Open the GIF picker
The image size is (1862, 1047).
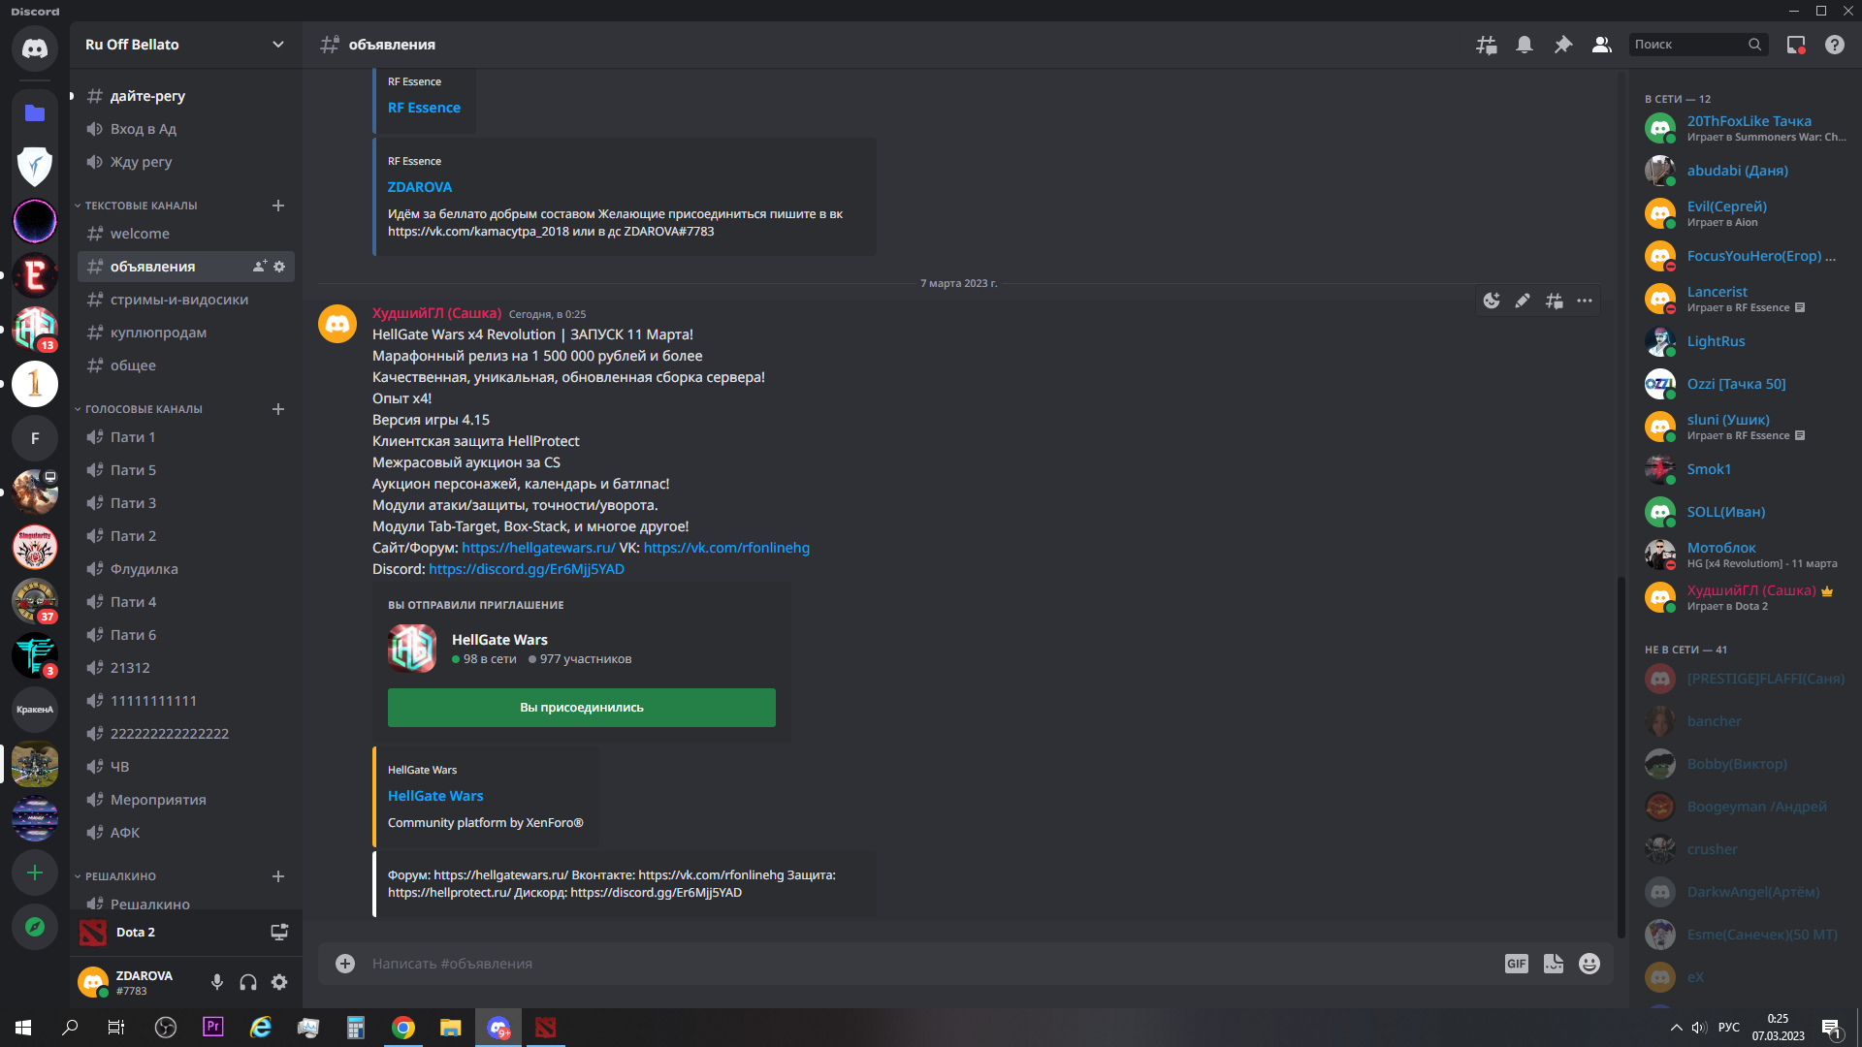point(1517,964)
